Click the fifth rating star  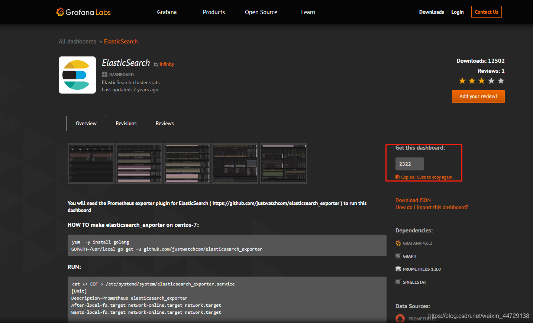pyautogui.click(x=501, y=81)
